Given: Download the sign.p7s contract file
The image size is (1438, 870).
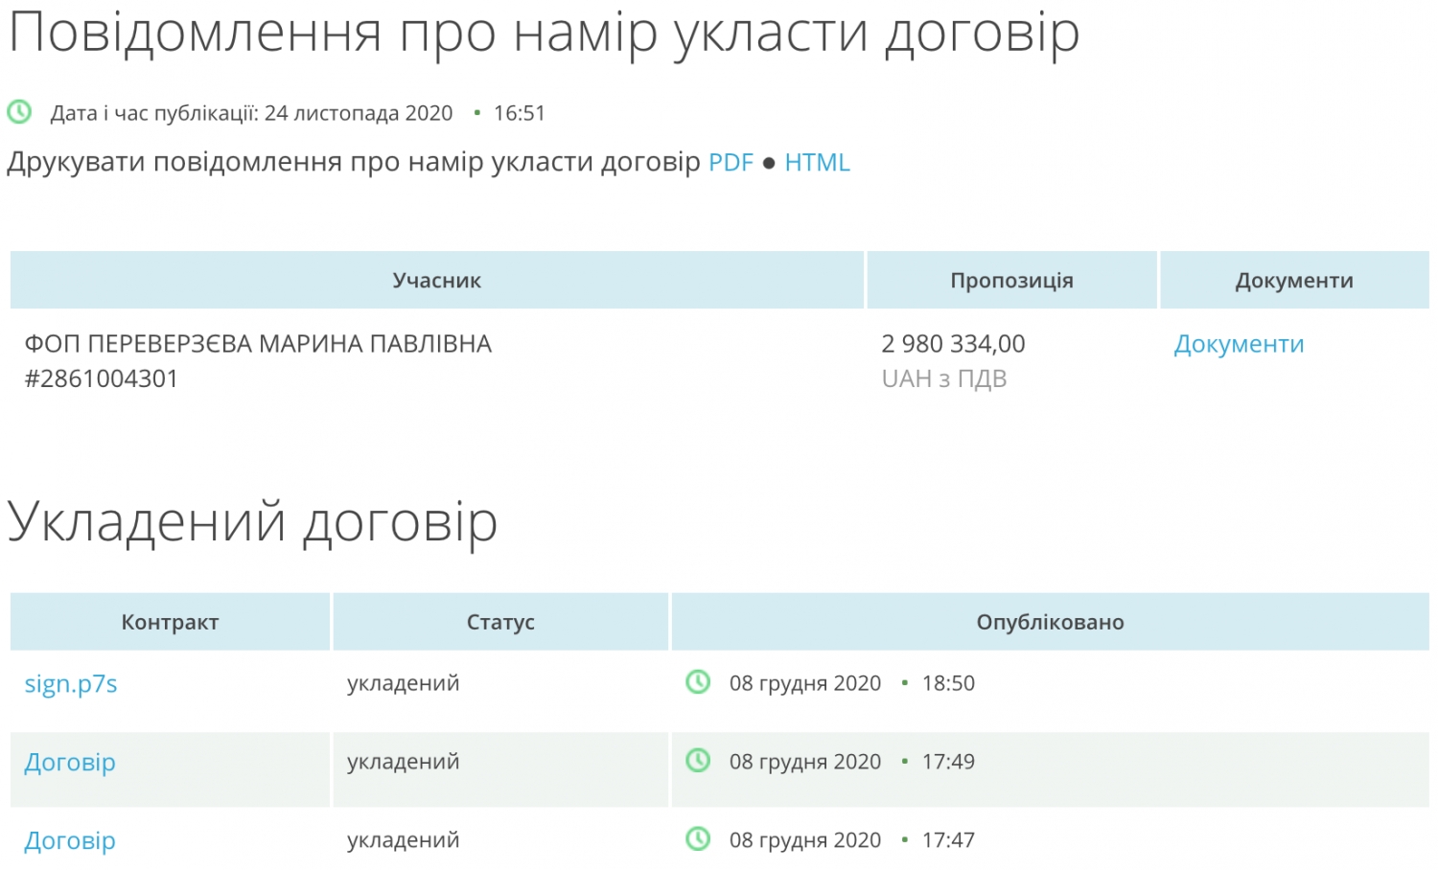Looking at the screenshot, I should click(x=71, y=684).
